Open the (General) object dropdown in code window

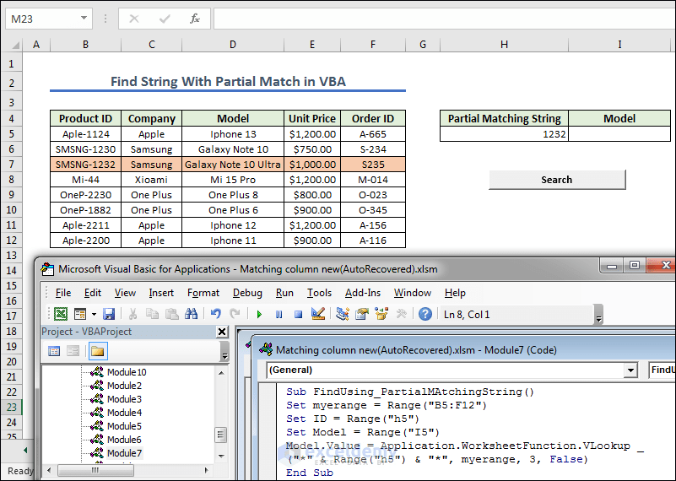(x=630, y=370)
